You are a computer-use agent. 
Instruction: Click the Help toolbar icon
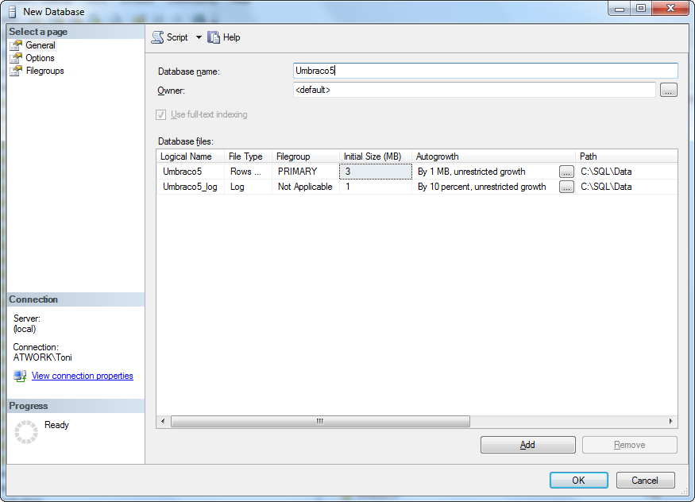(x=214, y=37)
